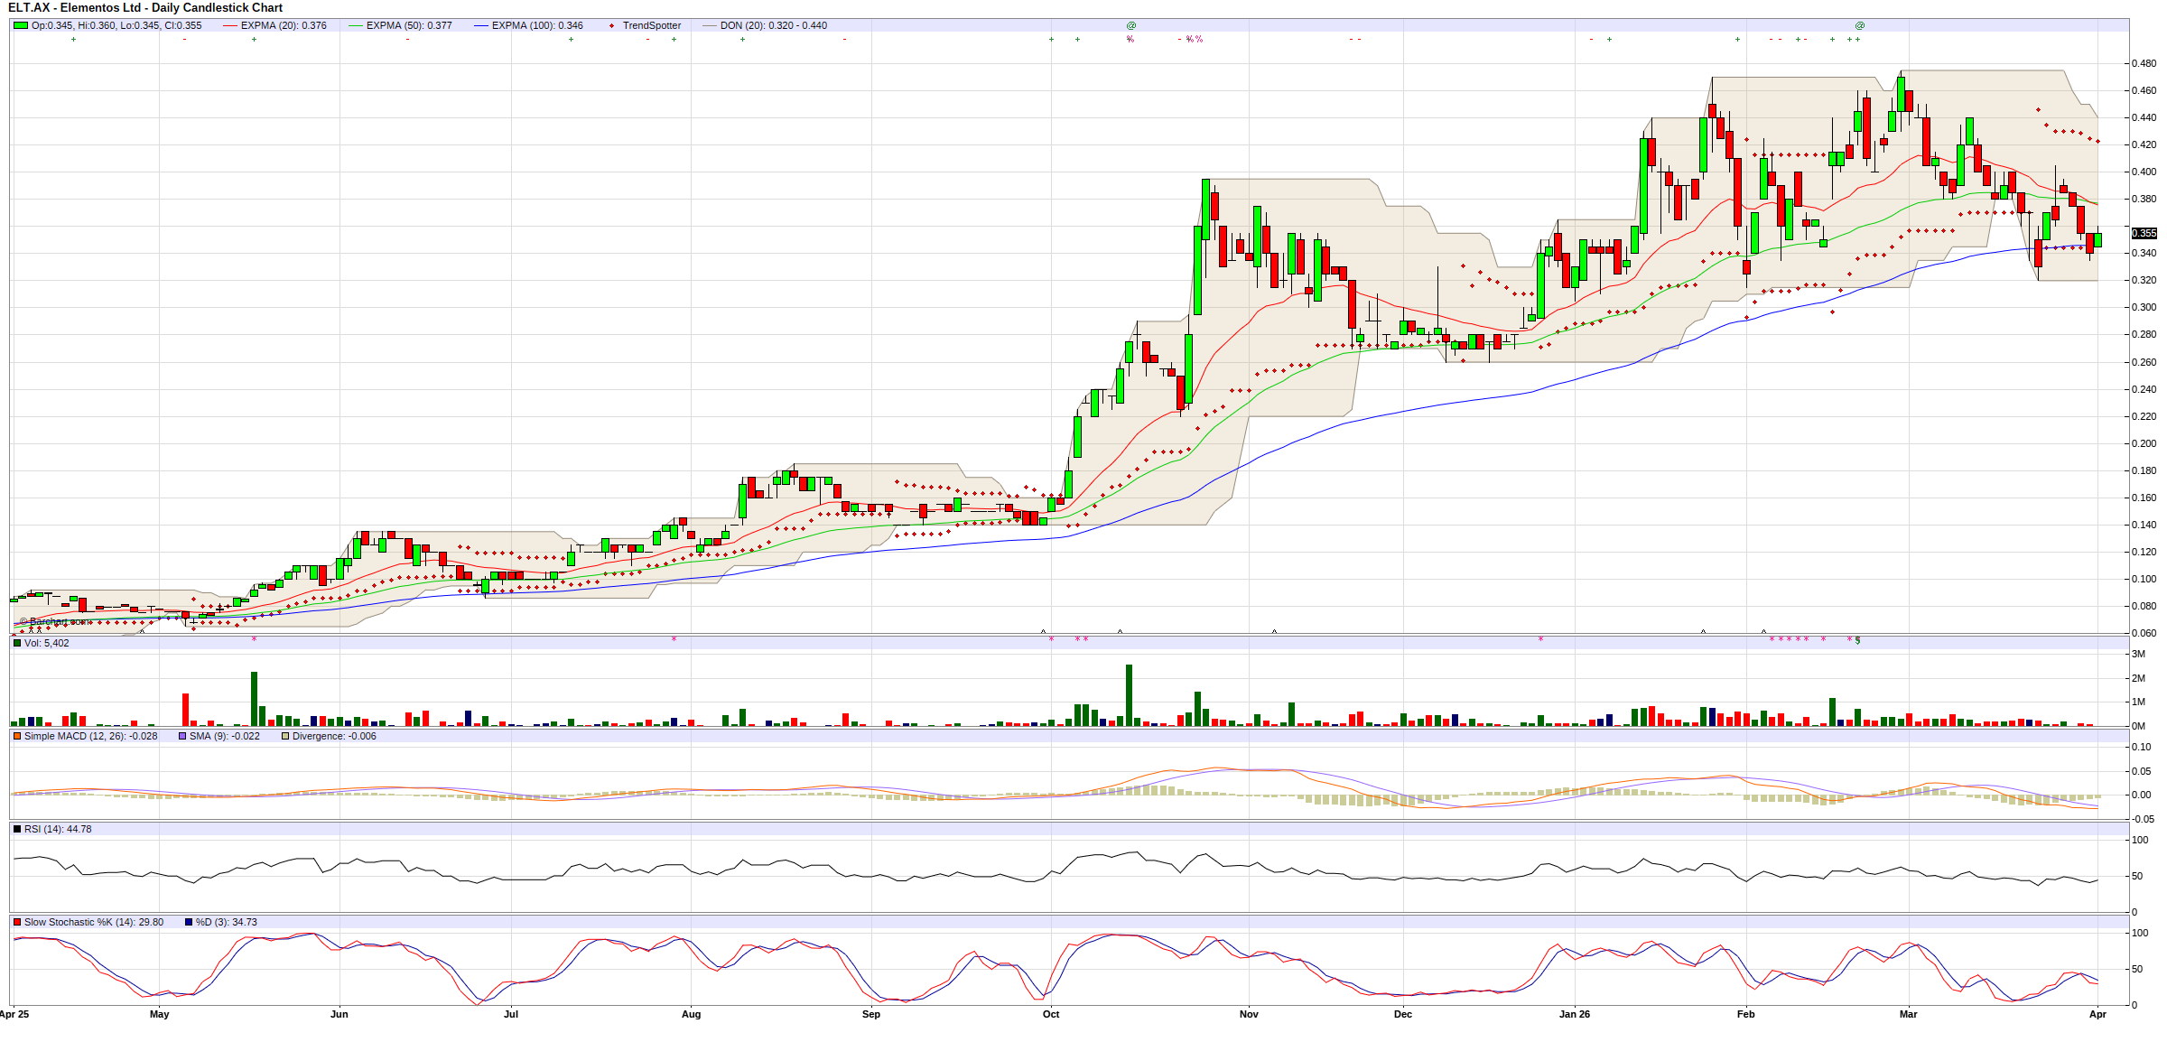The height and width of the screenshot is (1042, 2167).
Task: Click the green EXPMA (50) legend line
Action: point(355,25)
